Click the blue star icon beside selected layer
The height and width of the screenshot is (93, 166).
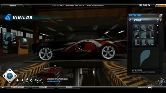pos(14,37)
